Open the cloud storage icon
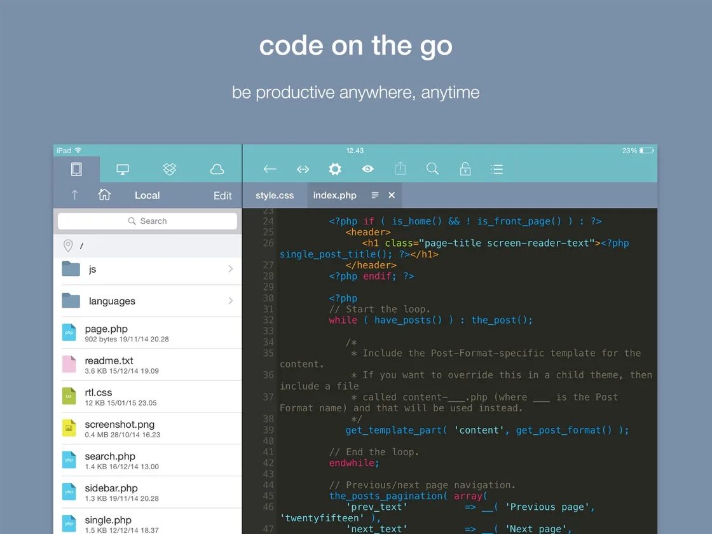 click(x=217, y=169)
